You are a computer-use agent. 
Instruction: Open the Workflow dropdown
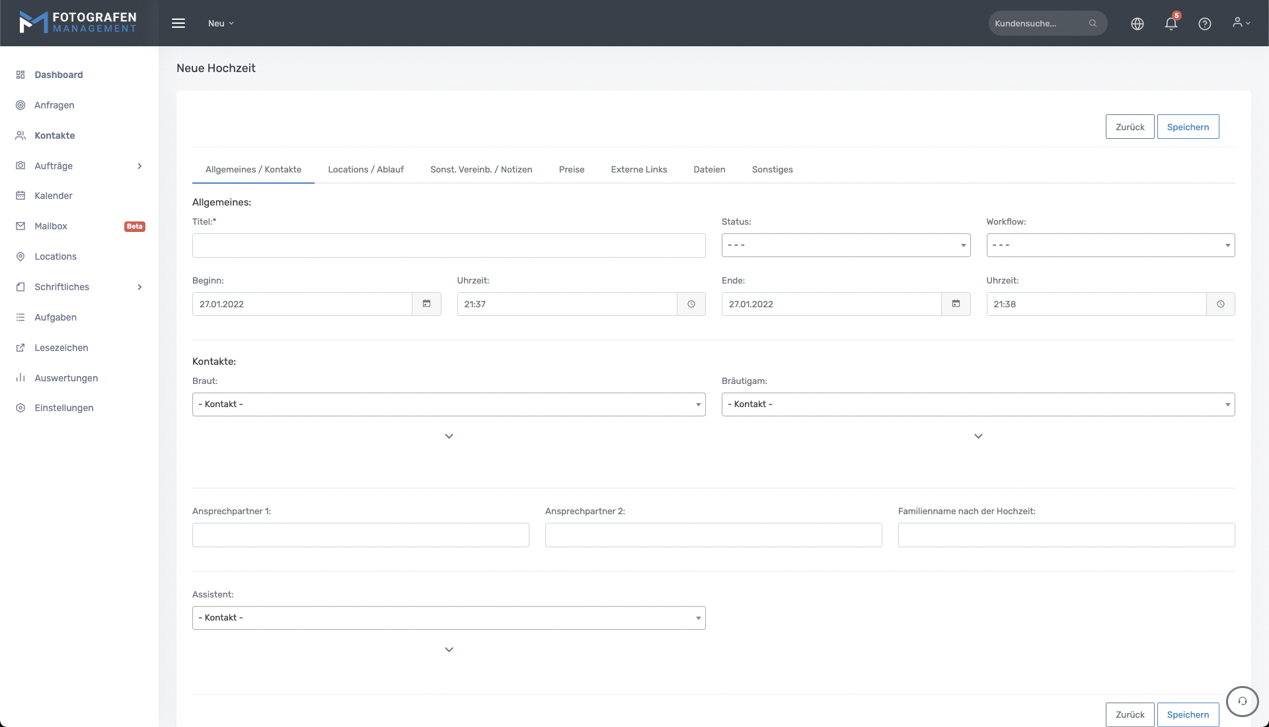point(1110,245)
